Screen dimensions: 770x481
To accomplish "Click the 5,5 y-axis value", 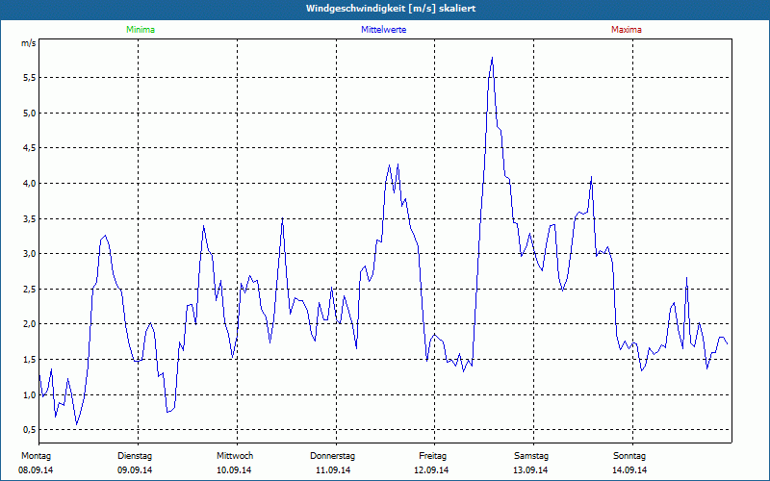I will click(30, 78).
